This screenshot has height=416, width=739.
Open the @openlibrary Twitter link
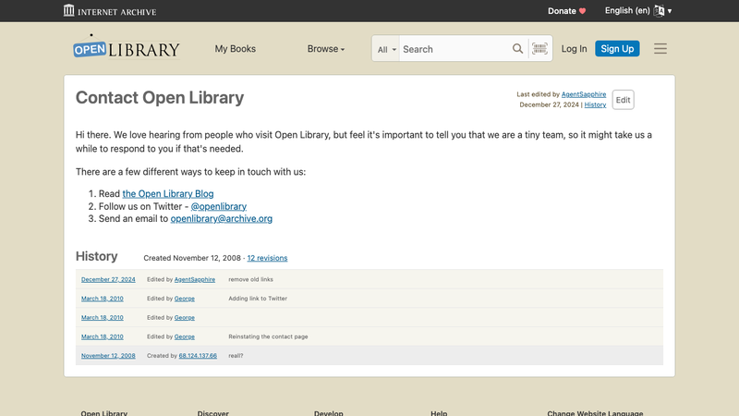click(x=219, y=206)
